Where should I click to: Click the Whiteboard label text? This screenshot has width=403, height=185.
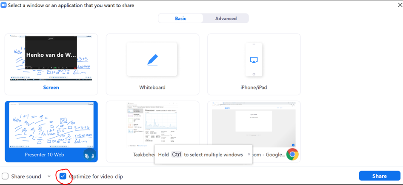(152, 88)
